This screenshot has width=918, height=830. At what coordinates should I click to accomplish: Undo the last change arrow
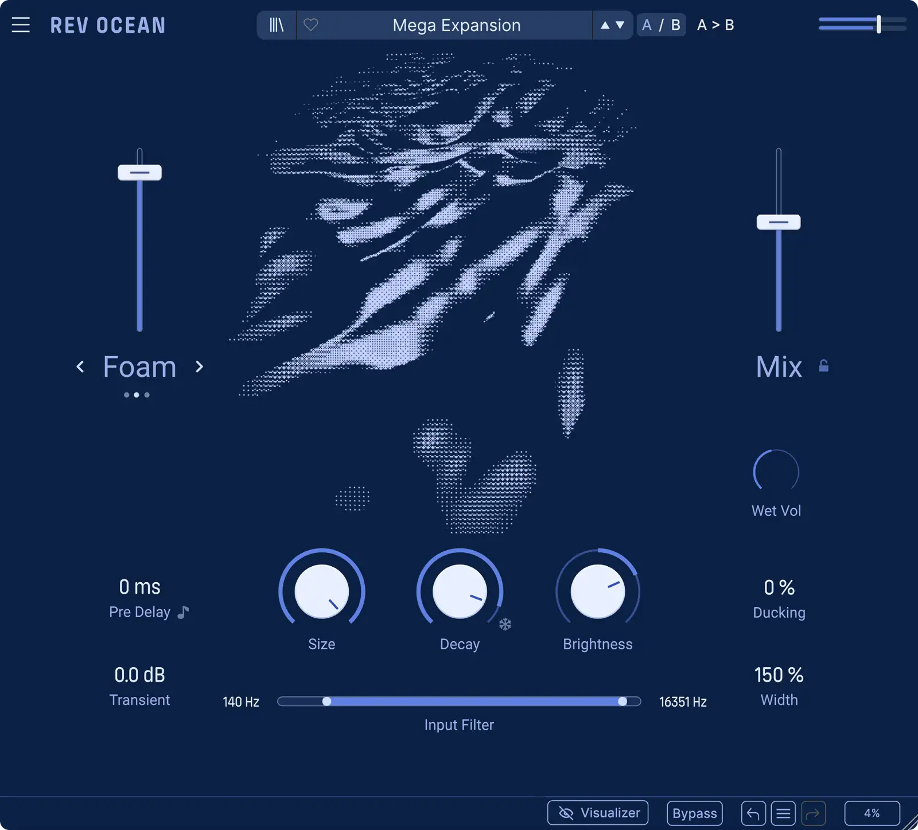pos(753,813)
